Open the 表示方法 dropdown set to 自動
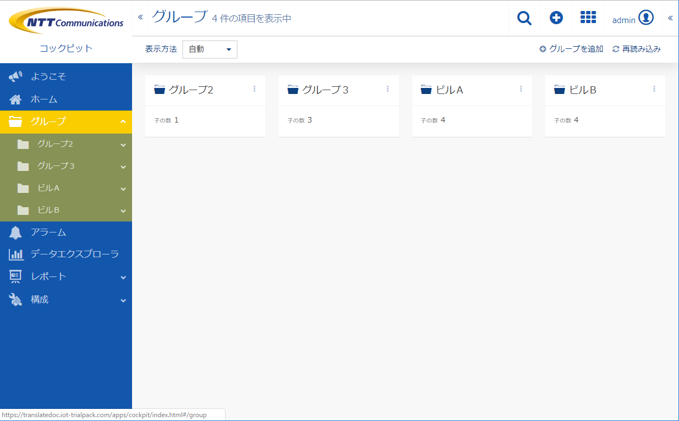679x421 pixels. (x=210, y=49)
